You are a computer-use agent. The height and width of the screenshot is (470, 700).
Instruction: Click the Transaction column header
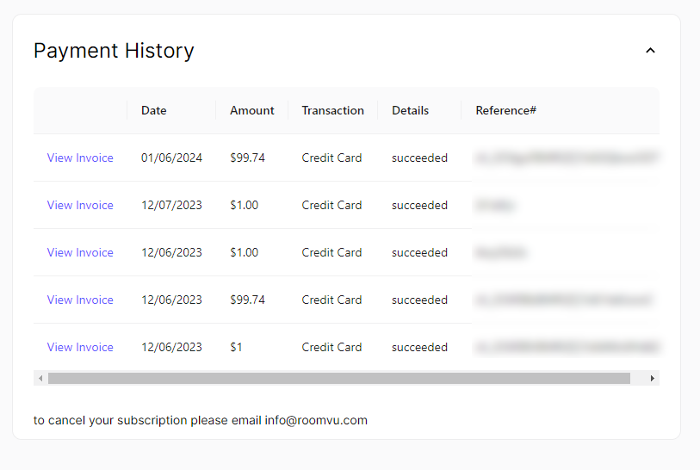pyautogui.click(x=332, y=110)
